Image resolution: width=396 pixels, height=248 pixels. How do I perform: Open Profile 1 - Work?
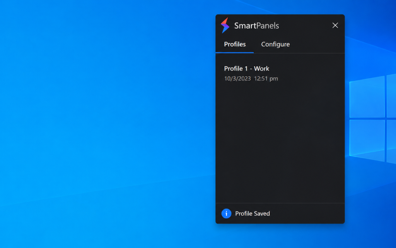point(280,73)
